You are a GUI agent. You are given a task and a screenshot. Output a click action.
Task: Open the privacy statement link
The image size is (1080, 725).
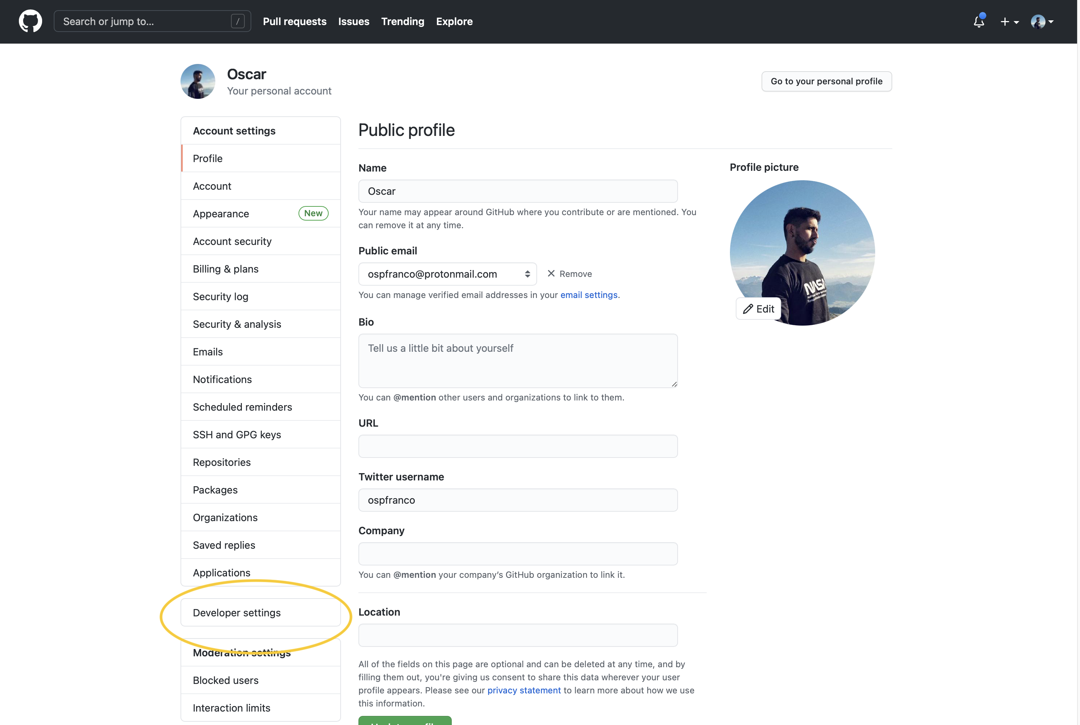point(524,690)
